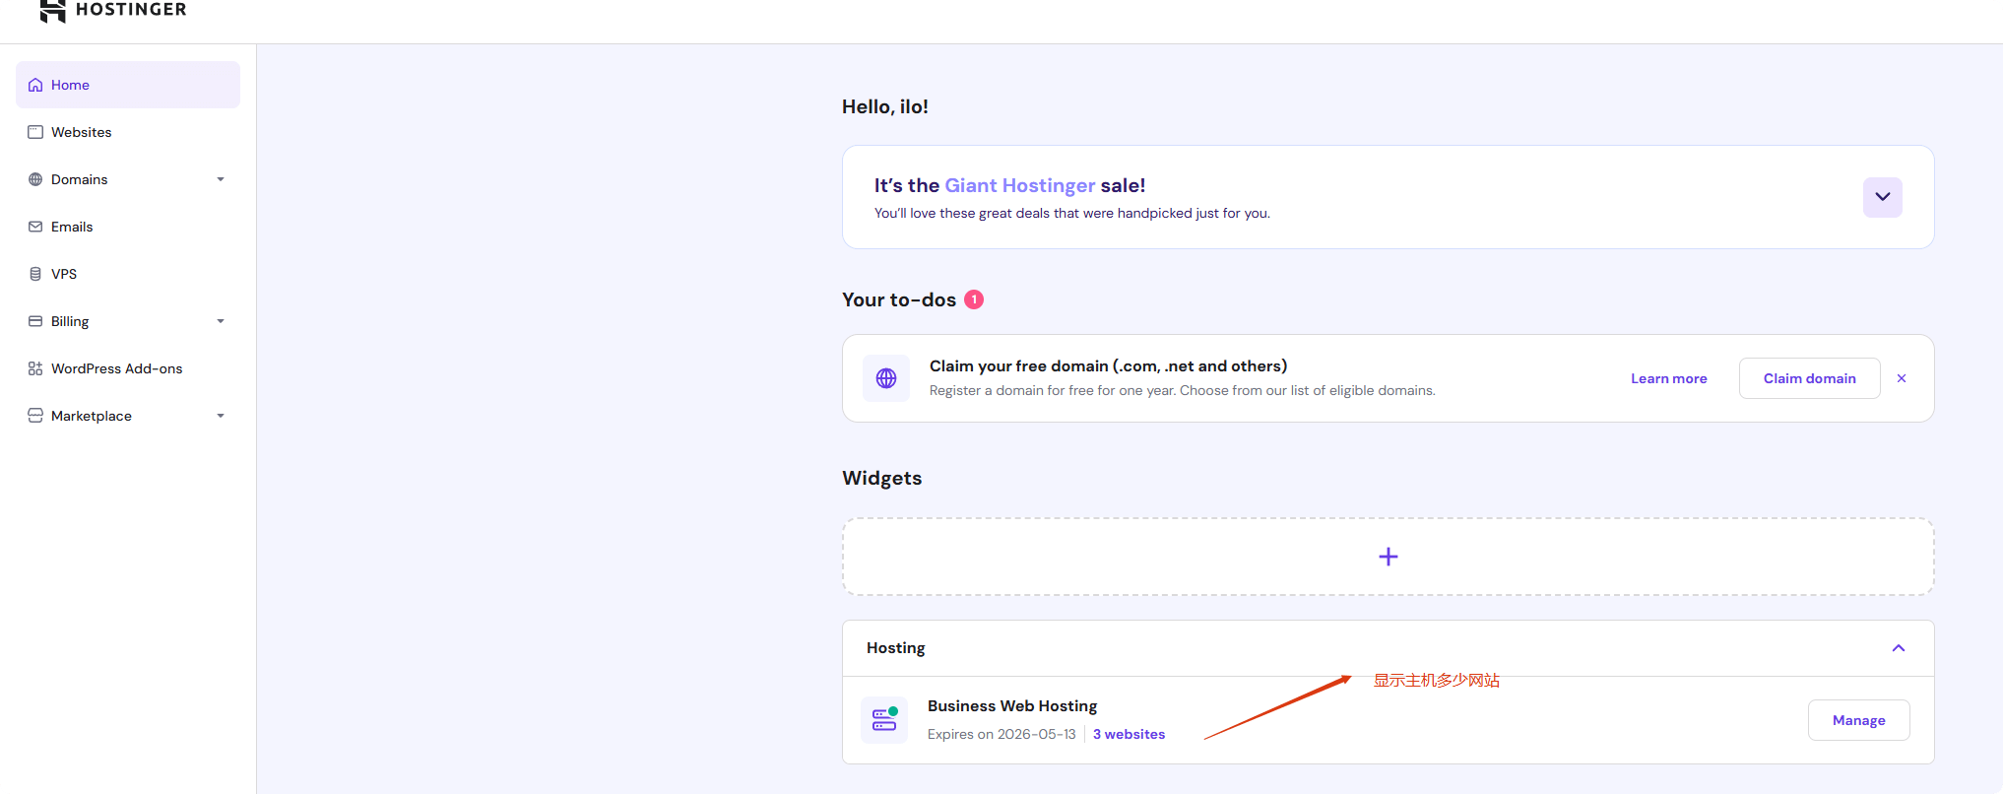Click the Your to-dos heading
Viewport: 2003px width, 794px height.
[899, 299]
